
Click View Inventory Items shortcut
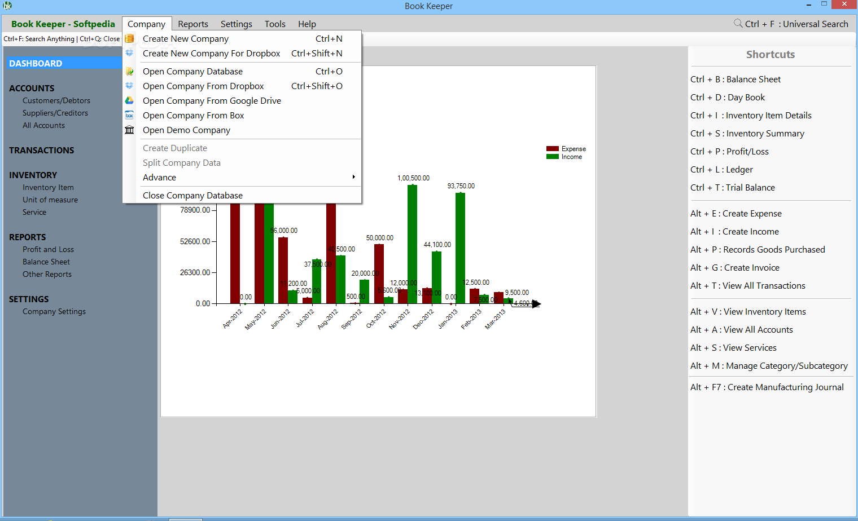tap(748, 312)
